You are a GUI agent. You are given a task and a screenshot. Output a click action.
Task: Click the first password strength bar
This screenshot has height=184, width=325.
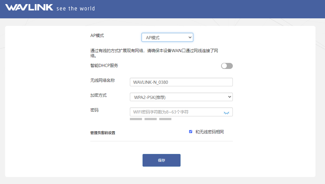click(x=136, y=119)
